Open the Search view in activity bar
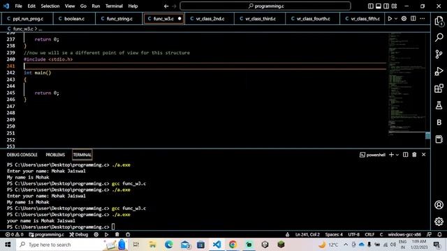This screenshot has width=447, height=251. [439, 37]
